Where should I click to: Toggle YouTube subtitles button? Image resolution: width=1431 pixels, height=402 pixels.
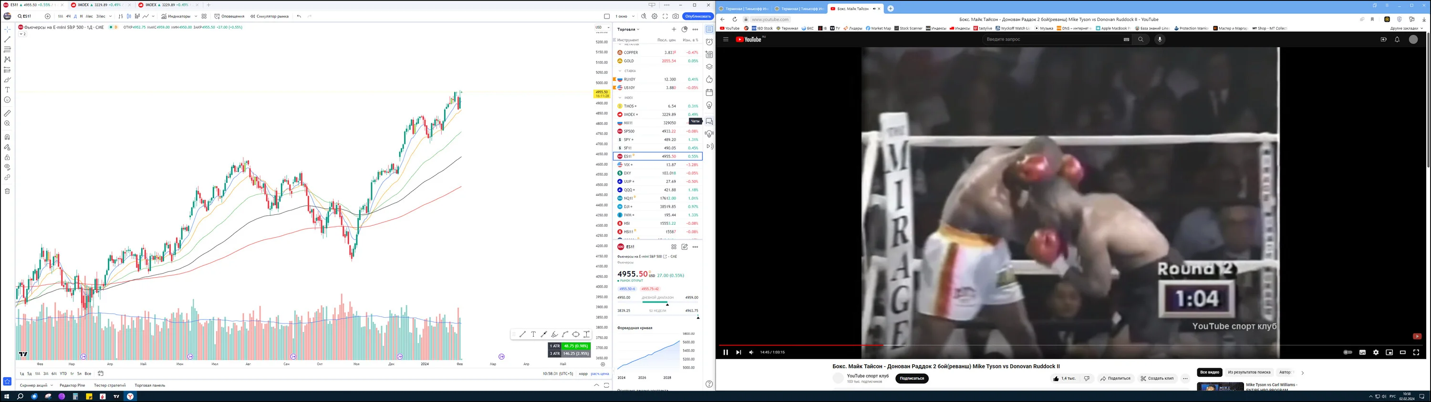(1363, 352)
